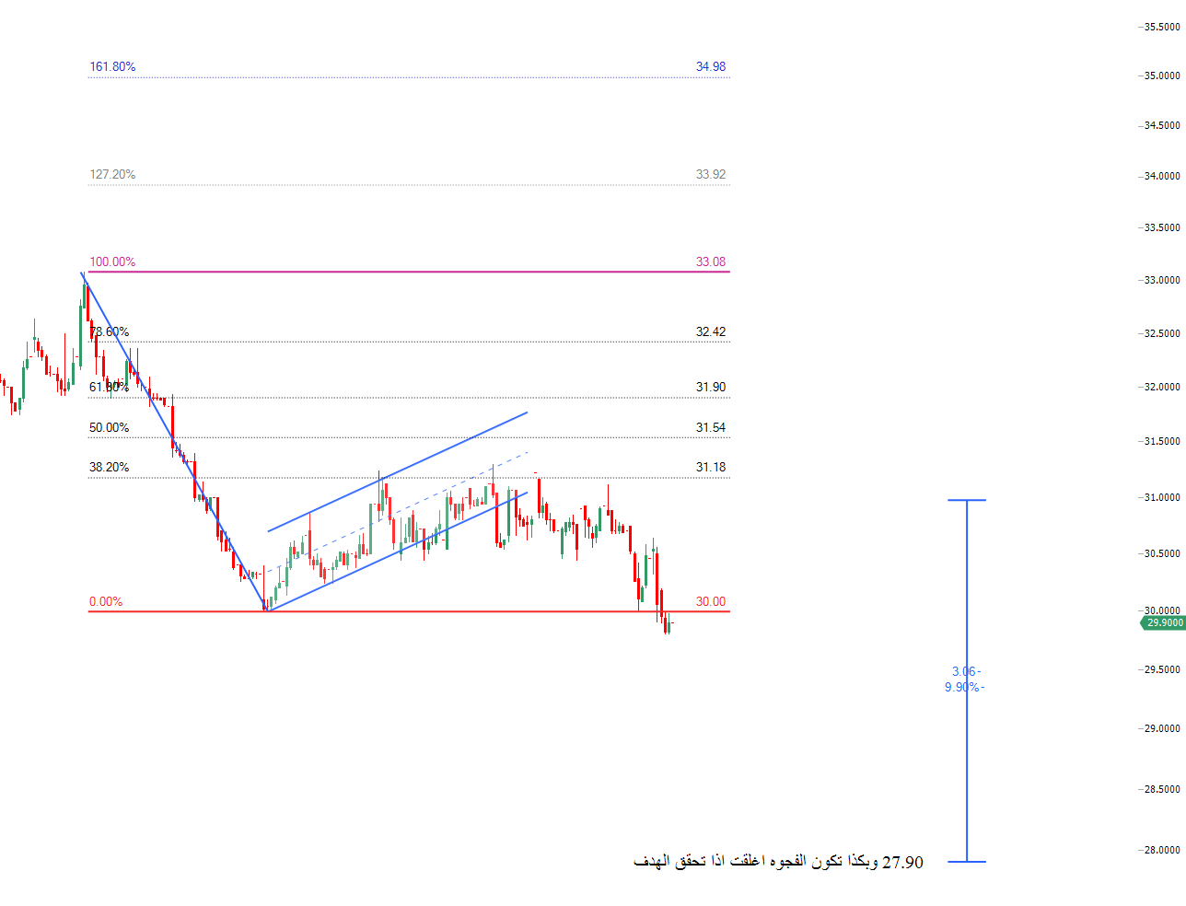
Task: Click the 38.20% retracement label
Action: coord(109,468)
